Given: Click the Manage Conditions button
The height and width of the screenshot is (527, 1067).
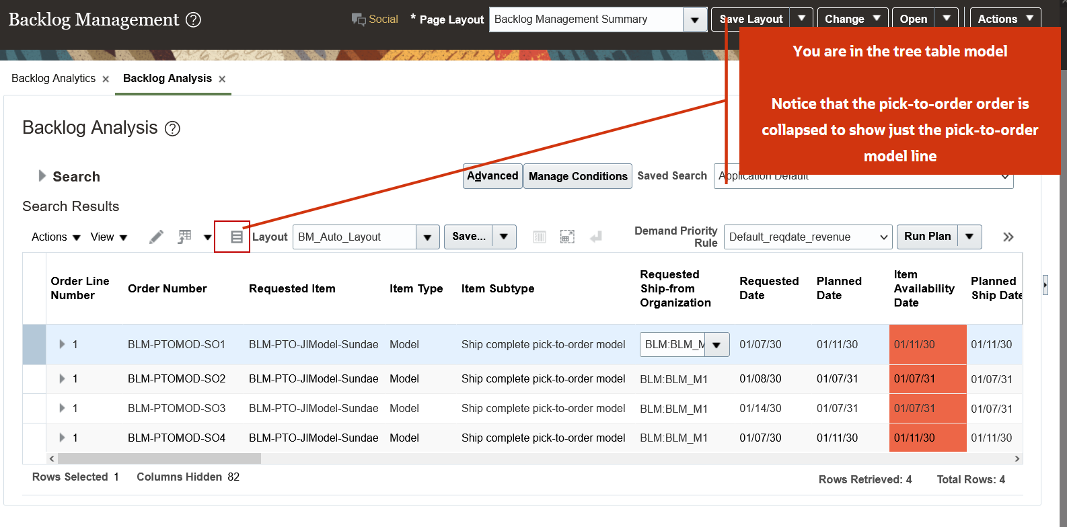Looking at the screenshot, I should click(578, 176).
